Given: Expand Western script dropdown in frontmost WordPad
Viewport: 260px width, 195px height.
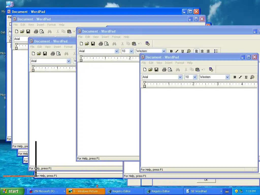Looking at the screenshot, I should pos(227,77).
